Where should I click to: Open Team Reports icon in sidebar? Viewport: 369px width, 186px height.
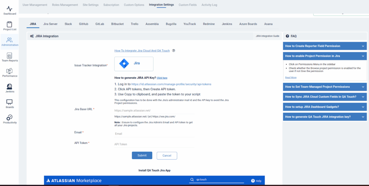coord(9,56)
